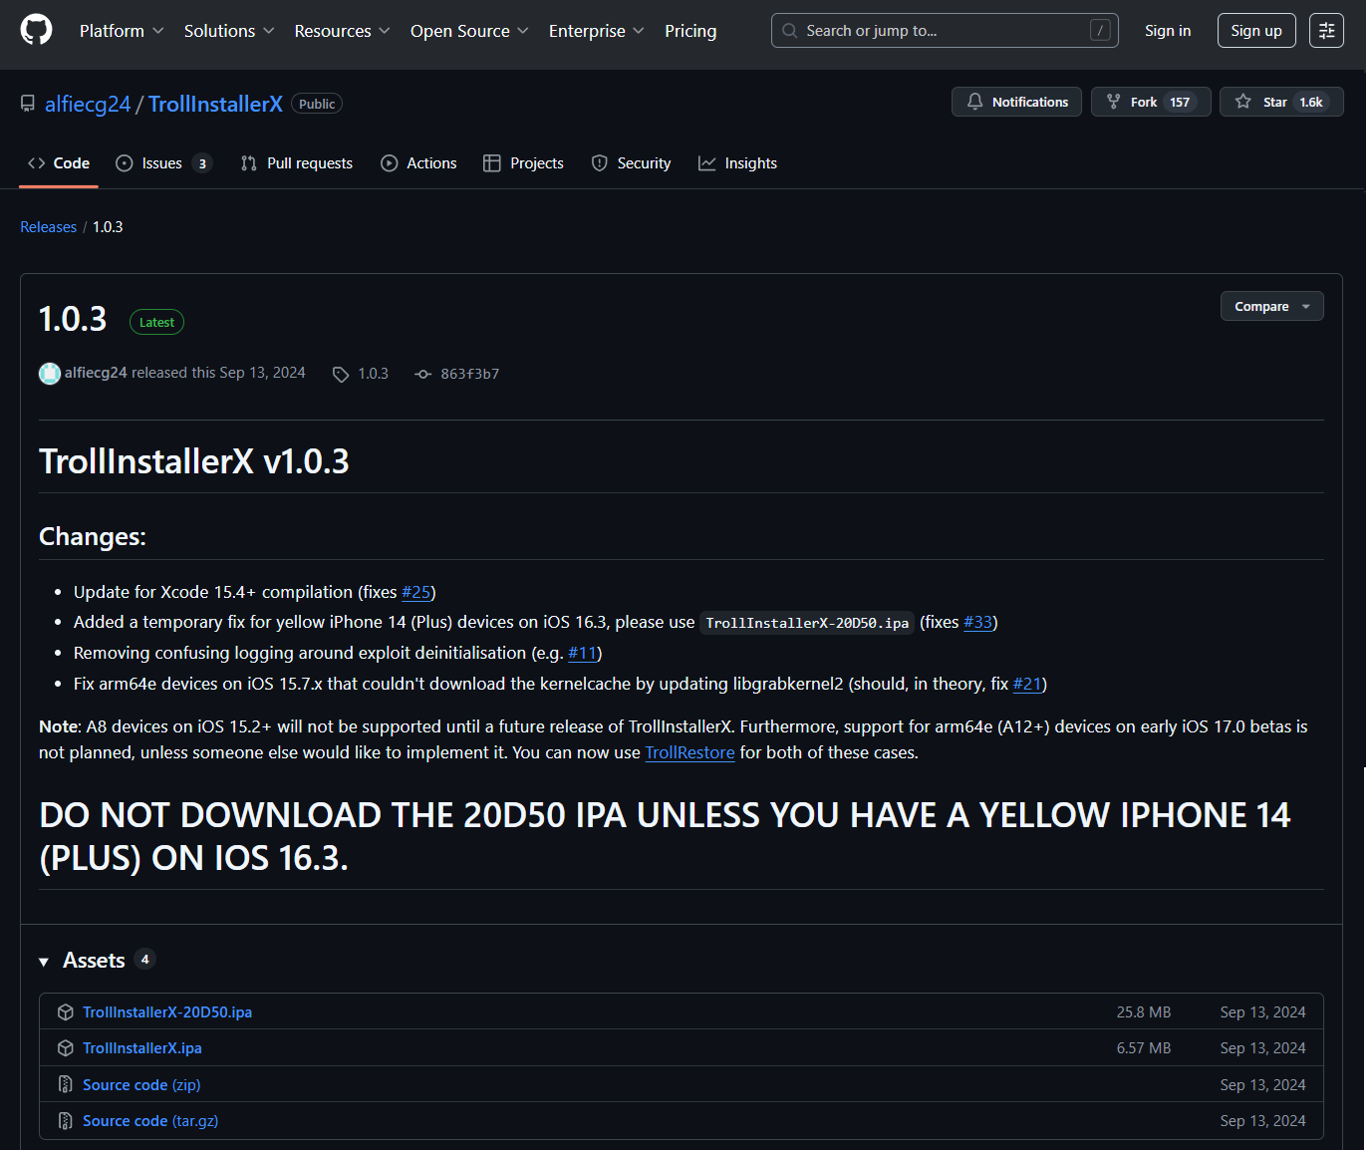Click the 6.57 MB file size
The height and width of the screenshot is (1150, 1366).
click(x=1144, y=1048)
